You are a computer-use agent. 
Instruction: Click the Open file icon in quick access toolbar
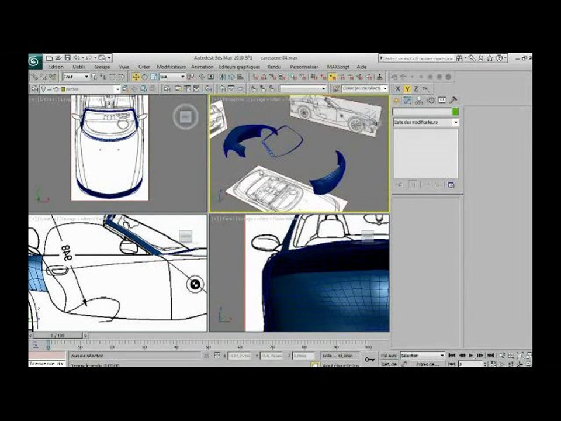[58, 58]
